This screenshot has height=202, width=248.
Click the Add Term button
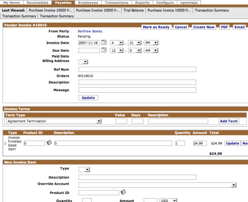coord(229,121)
